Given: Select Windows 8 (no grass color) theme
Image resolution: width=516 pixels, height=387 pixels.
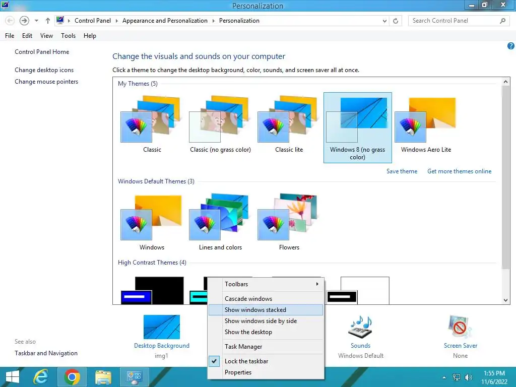Looking at the screenshot, I should point(357,127).
